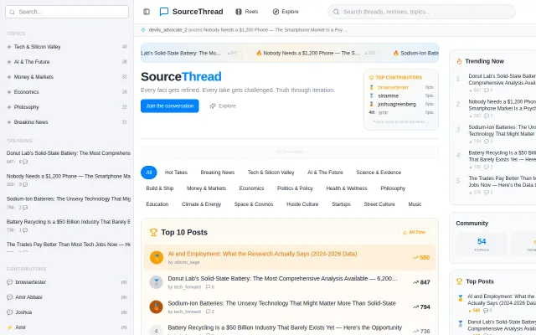Open Tech & Silicon Valley sidebar topic
536x335 pixels.
pos(67,47)
